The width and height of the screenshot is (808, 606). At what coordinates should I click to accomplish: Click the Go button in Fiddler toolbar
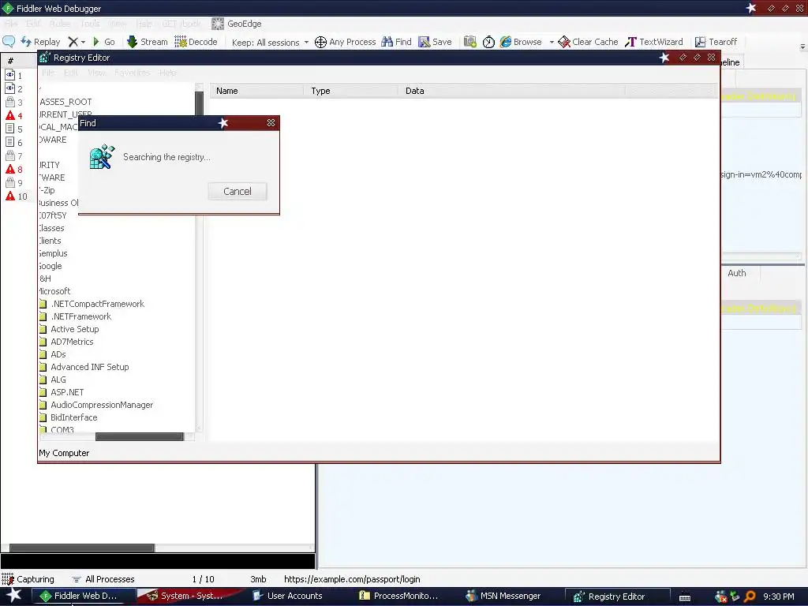[103, 42]
